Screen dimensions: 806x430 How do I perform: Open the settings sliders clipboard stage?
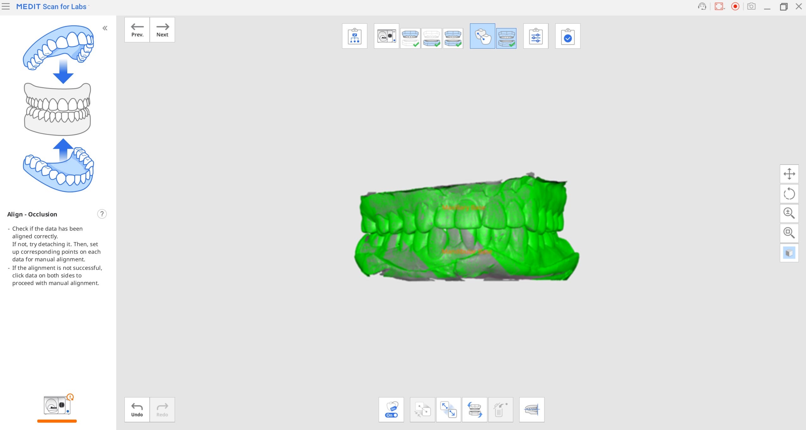536,36
